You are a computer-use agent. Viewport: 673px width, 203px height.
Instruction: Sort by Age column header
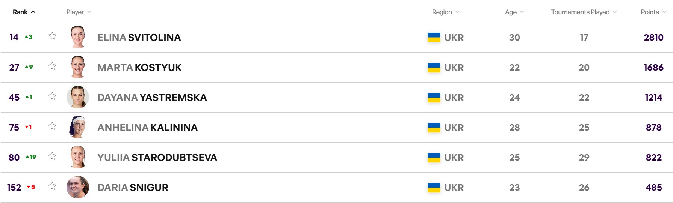(x=514, y=12)
